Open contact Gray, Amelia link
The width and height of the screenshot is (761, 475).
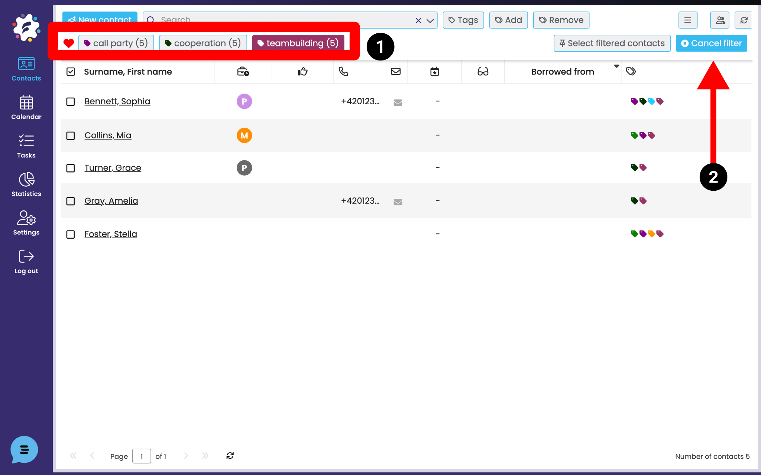(111, 201)
